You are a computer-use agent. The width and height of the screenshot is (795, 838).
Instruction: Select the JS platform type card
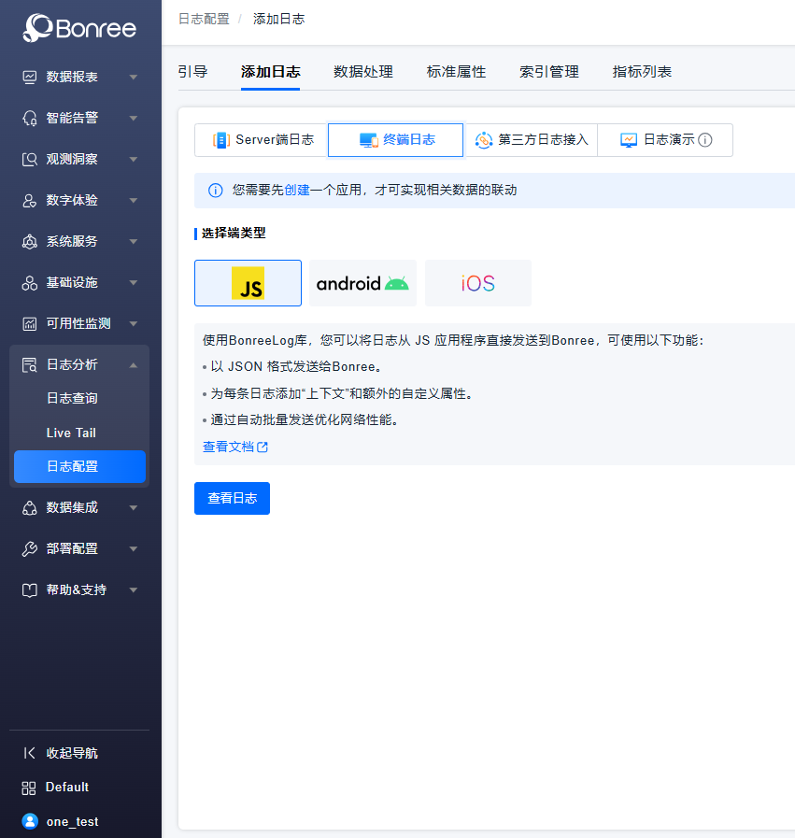point(248,283)
